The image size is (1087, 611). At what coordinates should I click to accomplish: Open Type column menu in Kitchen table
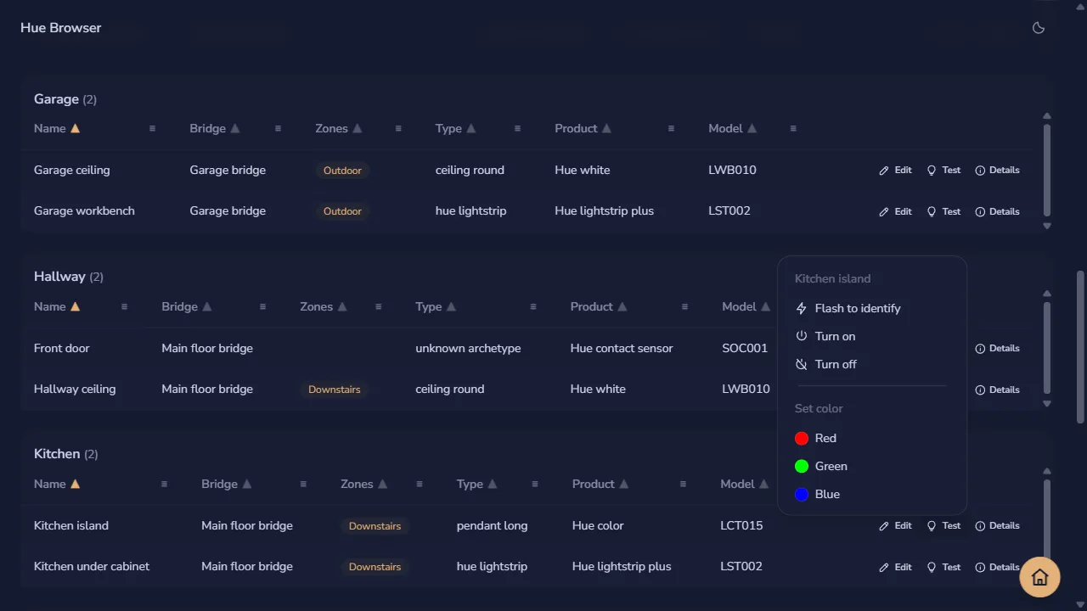tap(535, 485)
